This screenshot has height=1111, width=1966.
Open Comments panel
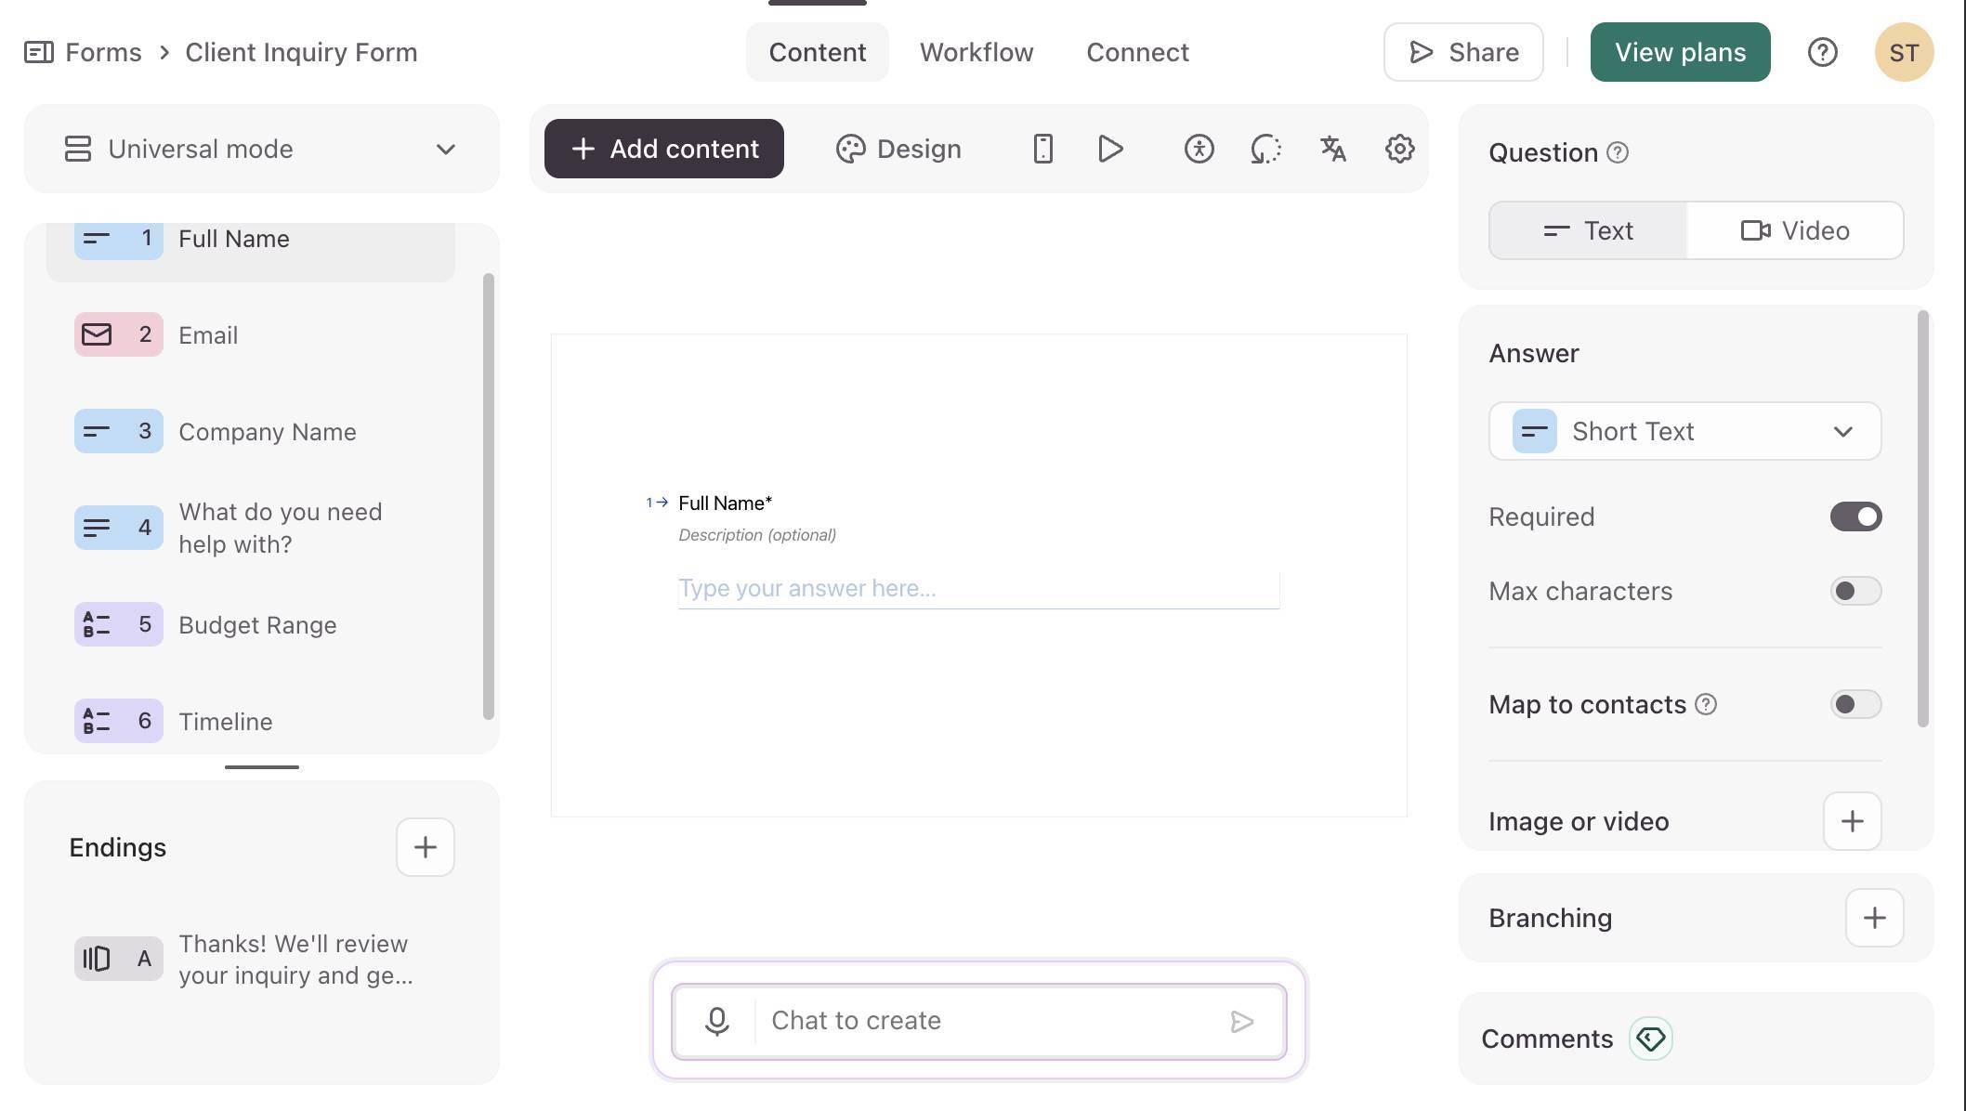[1546, 1039]
